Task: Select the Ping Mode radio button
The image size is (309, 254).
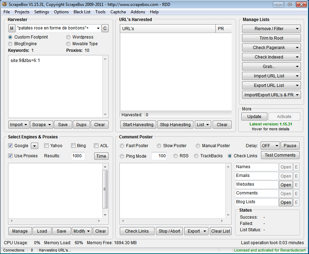Action: coord(122,156)
